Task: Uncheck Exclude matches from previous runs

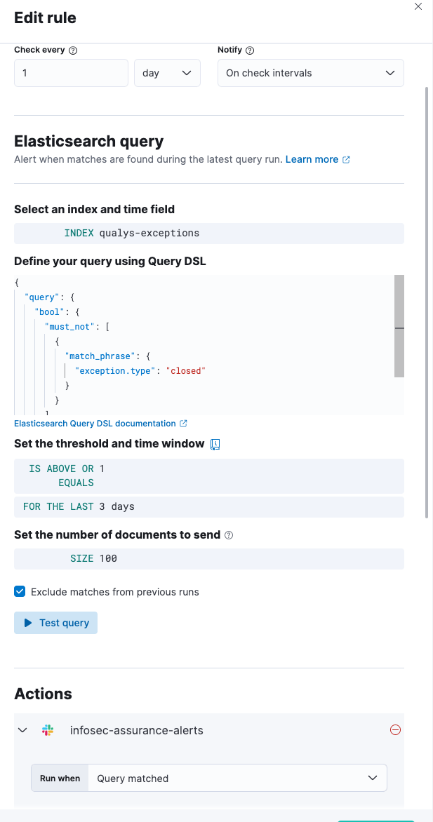Action: coord(20,591)
